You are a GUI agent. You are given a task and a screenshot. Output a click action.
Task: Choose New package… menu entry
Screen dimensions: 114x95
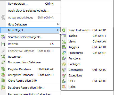(31, 4)
